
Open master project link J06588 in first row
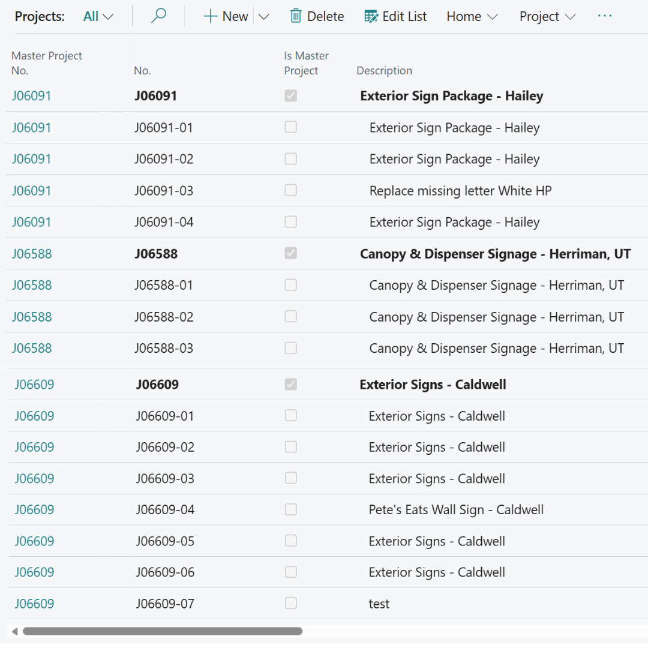tap(32, 254)
